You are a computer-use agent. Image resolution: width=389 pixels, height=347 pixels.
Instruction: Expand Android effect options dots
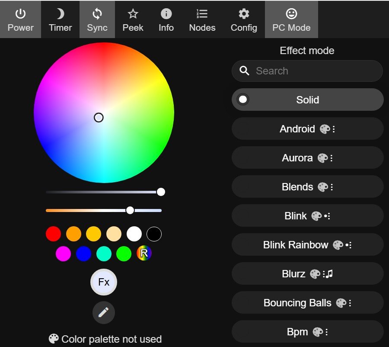334,129
